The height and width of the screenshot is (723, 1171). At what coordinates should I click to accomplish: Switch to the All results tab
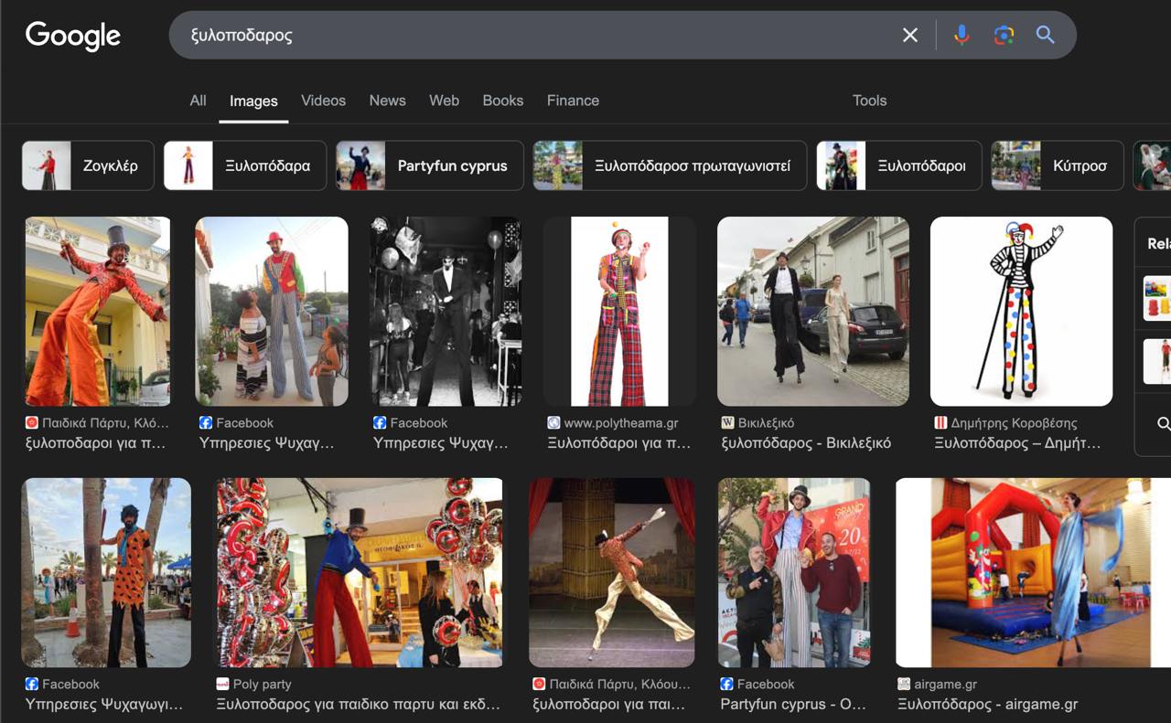(198, 101)
